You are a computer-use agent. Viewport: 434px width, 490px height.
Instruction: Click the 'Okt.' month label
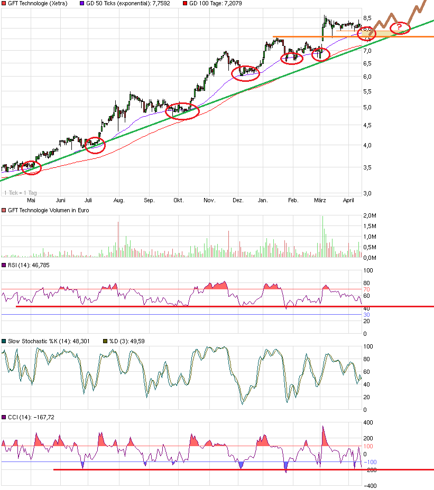(178, 200)
